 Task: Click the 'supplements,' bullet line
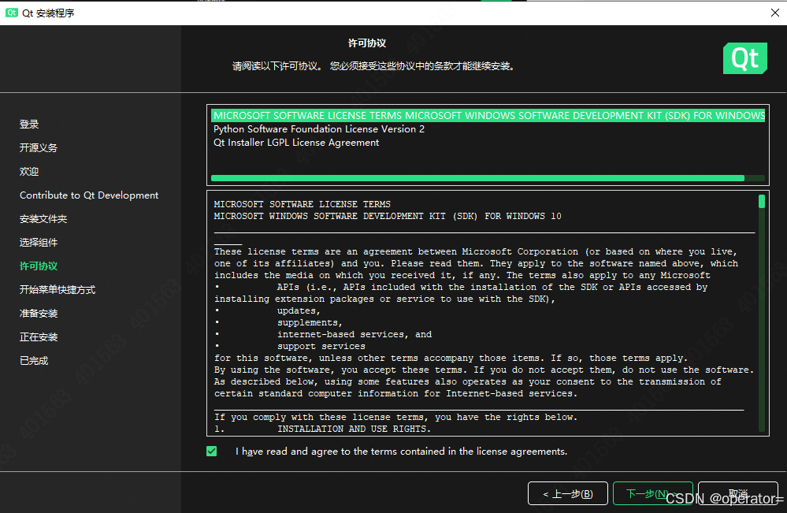(x=310, y=323)
